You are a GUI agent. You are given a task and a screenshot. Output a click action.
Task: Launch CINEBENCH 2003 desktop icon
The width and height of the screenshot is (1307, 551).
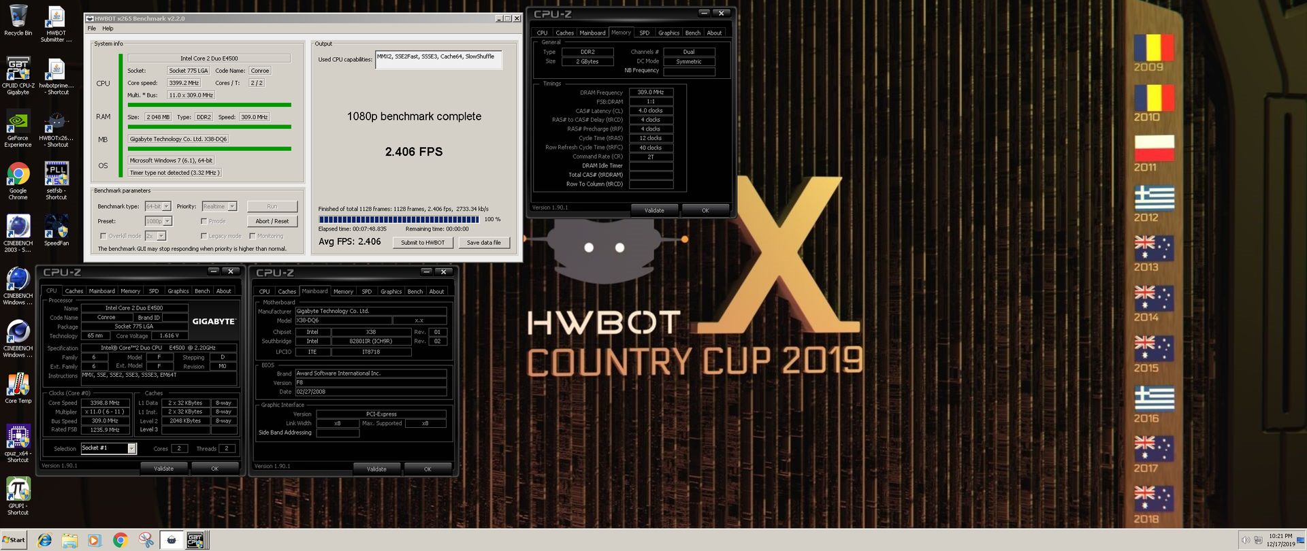[x=18, y=233]
